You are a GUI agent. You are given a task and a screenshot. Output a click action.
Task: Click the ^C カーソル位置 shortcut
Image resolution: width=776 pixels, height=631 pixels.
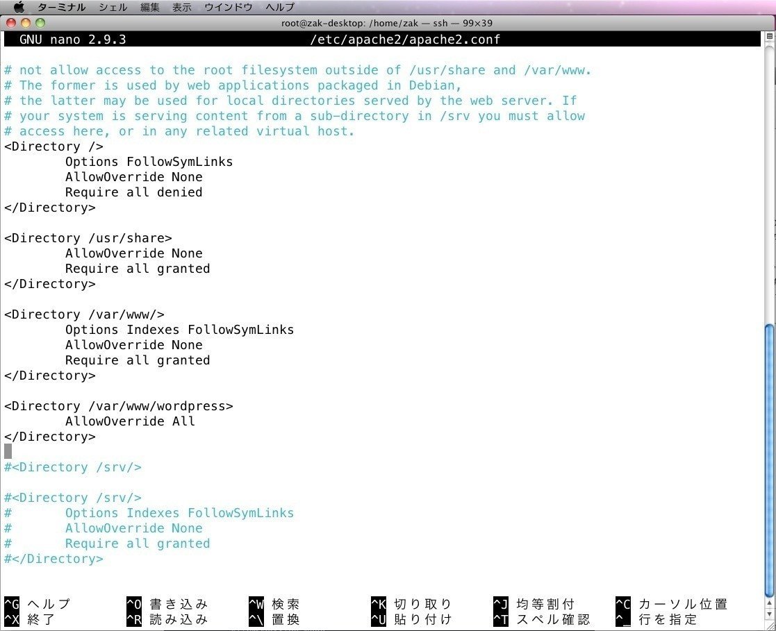[672, 604]
